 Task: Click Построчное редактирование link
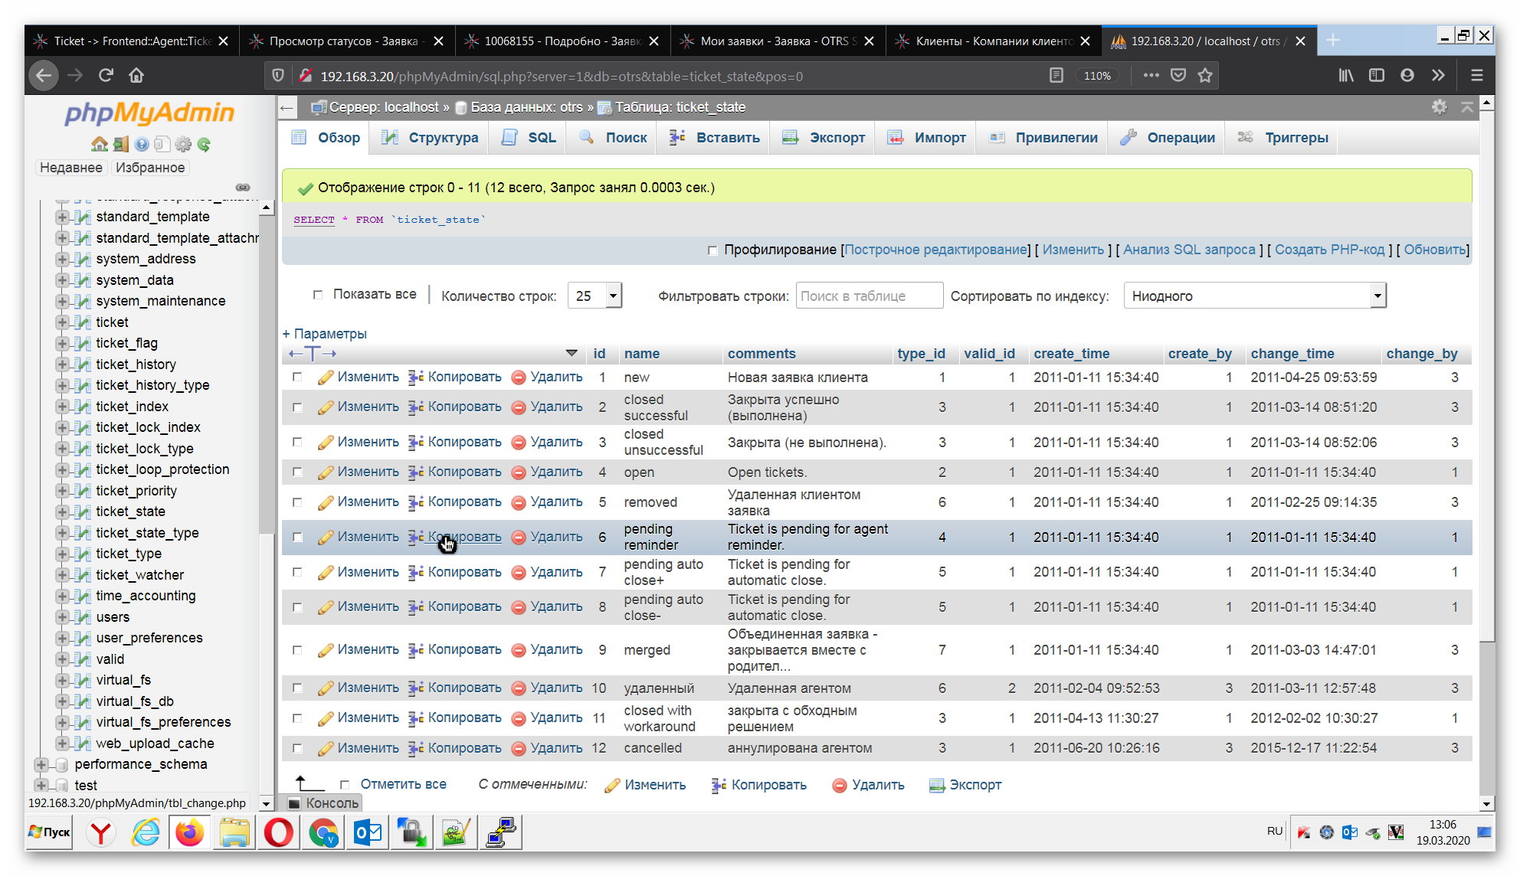(935, 250)
